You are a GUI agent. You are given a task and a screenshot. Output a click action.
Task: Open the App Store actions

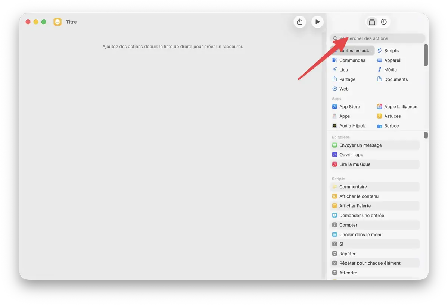point(349,106)
